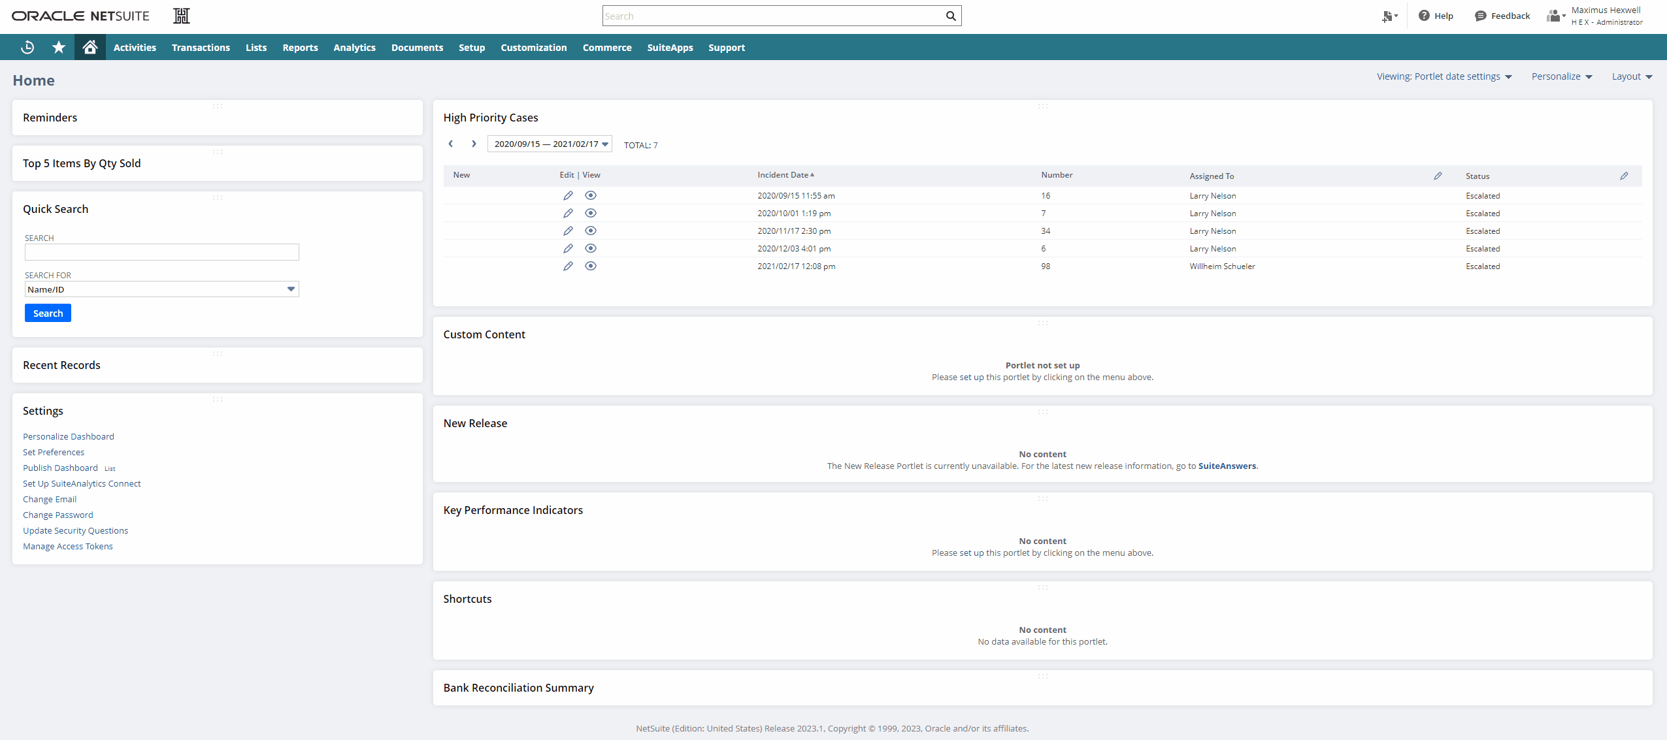Open the Personalize Dashboard link
1667x740 pixels.
(69, 436)
